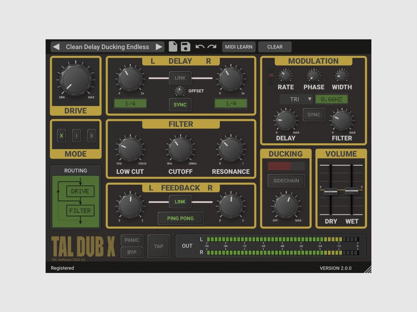
Task: Click the right feedback knob
Action: click(x=231, y=205)
